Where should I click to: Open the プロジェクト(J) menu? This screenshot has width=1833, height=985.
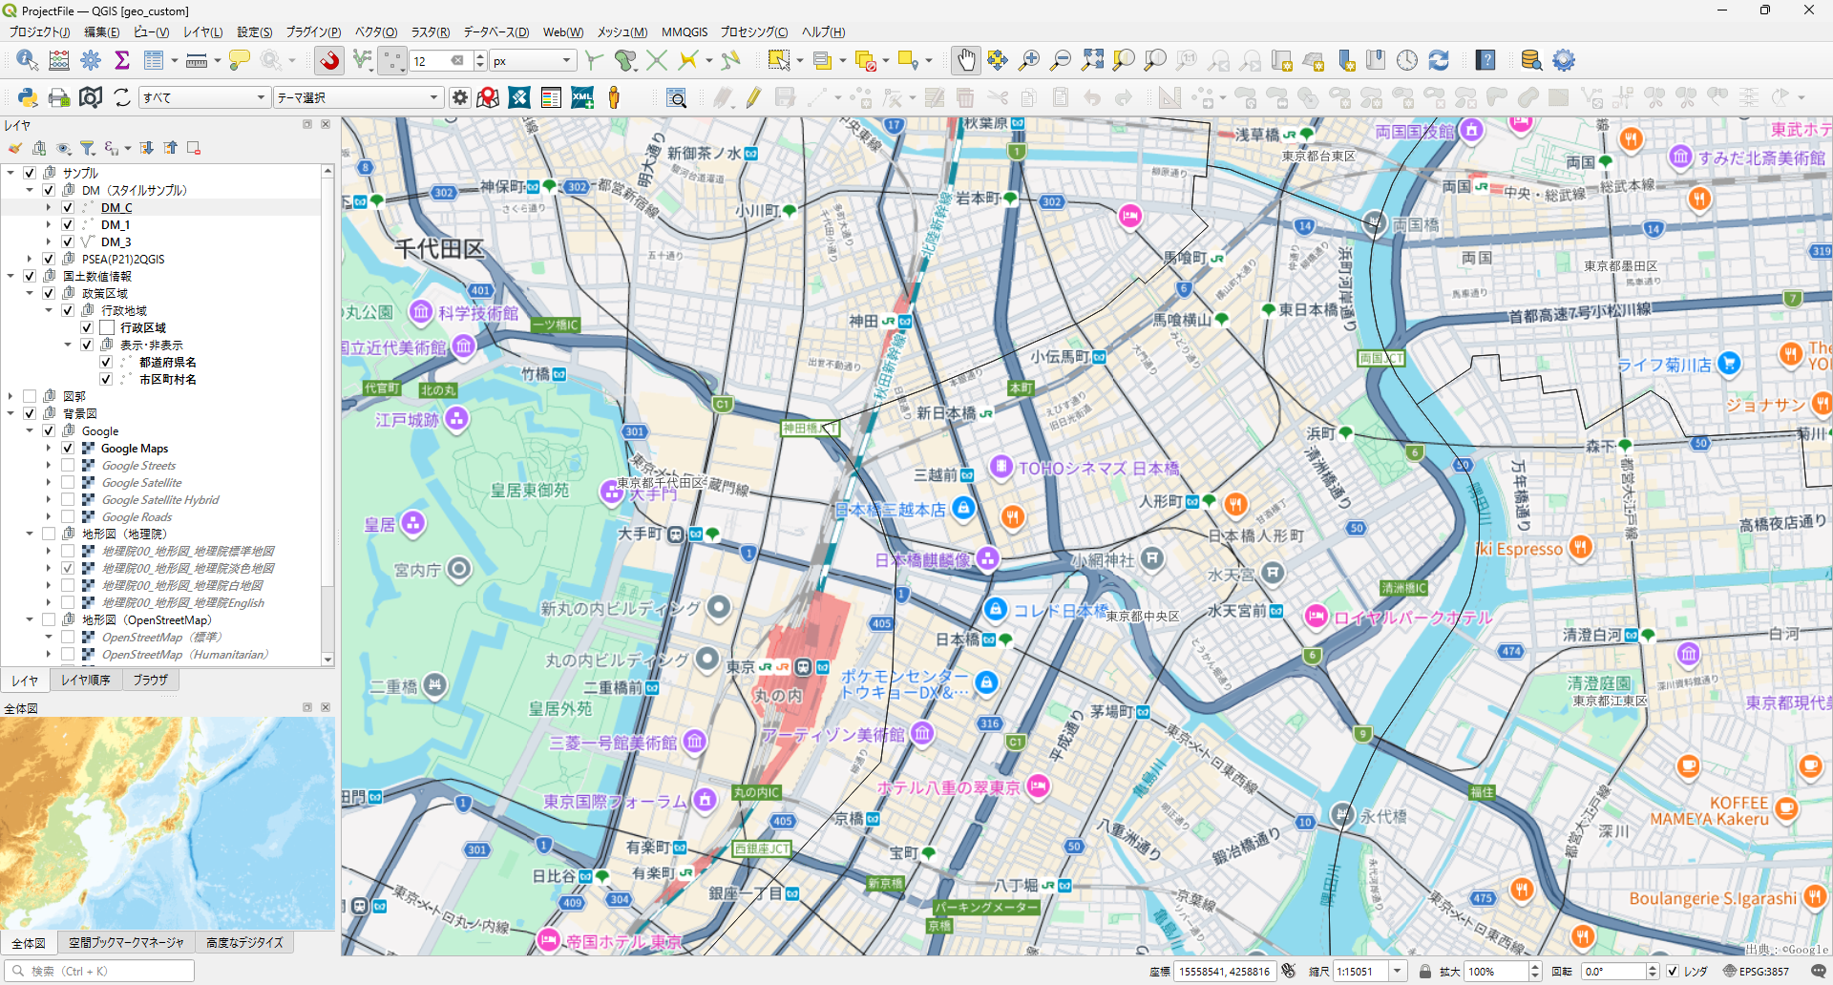click(39, 31)
